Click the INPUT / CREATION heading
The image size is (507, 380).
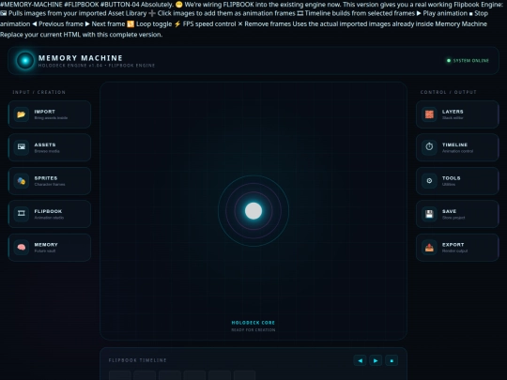39,92
